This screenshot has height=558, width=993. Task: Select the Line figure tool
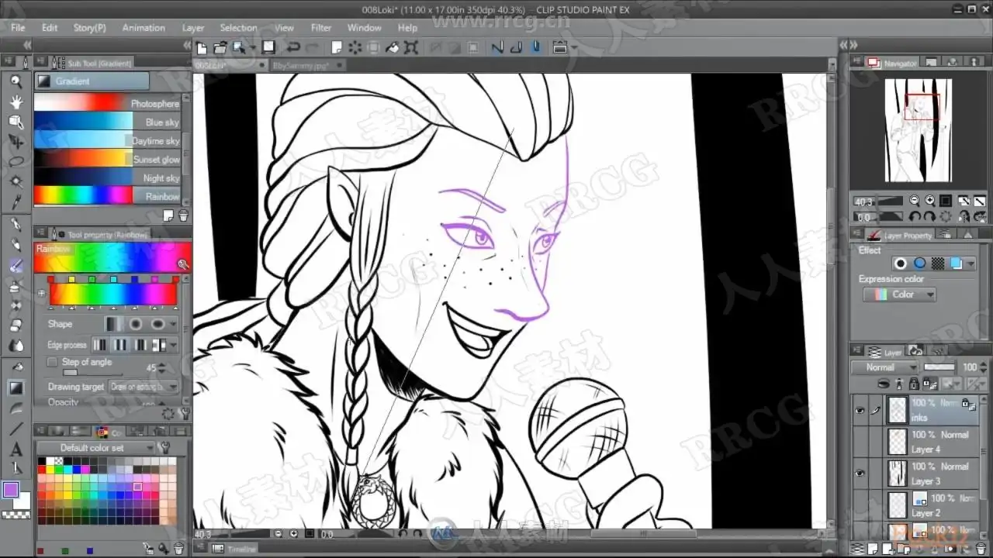pos(16,429)
